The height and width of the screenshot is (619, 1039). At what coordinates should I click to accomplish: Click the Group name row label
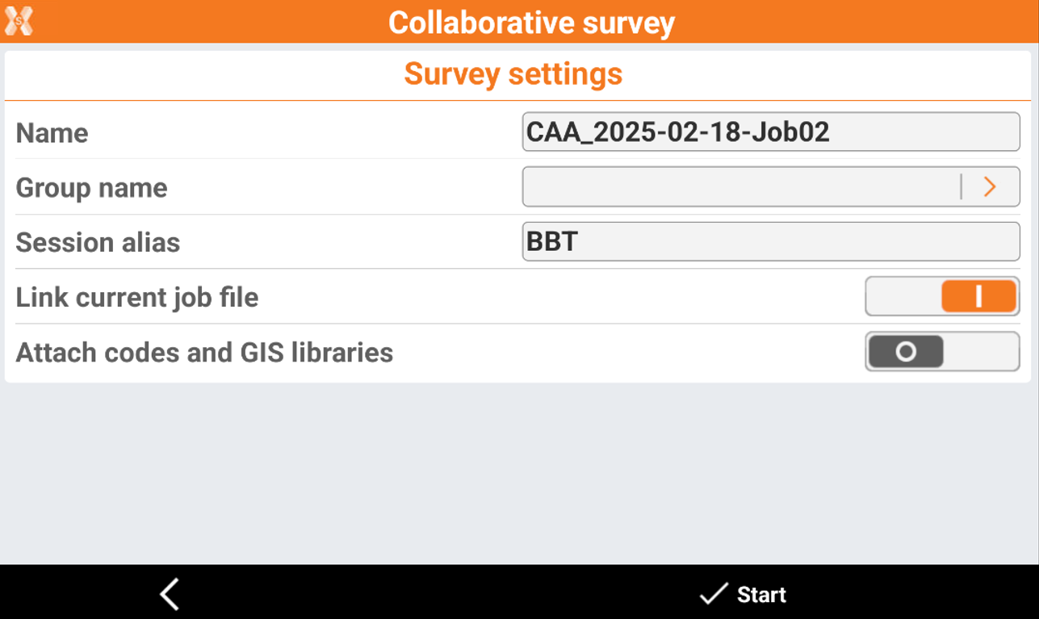pyautogui.click(x=92, y=188)
